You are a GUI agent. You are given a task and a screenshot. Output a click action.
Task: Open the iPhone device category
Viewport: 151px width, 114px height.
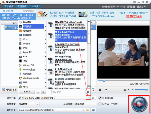point(32,44)
